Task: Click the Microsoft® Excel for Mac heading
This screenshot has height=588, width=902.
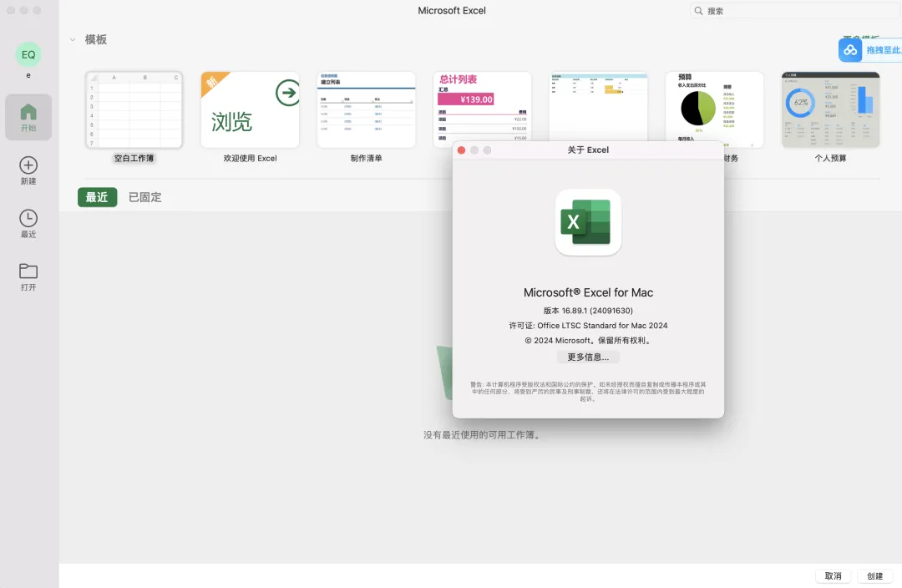Action: coord(588,292)
